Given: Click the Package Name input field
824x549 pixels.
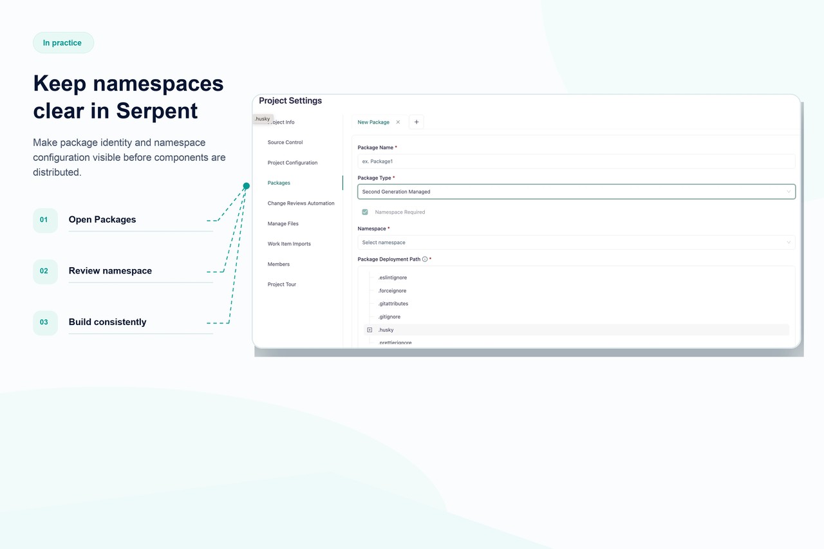Looking at the screenshot, I should [576, 162].
